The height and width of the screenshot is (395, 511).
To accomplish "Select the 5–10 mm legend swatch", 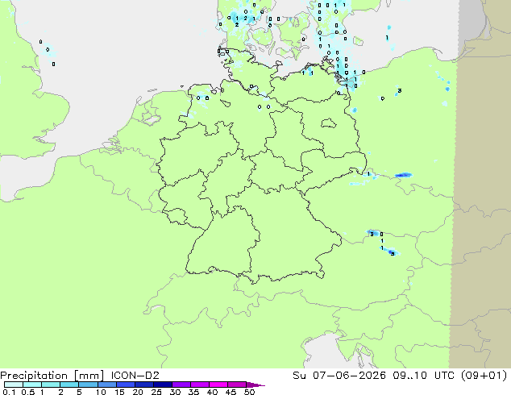I will 88,385.
